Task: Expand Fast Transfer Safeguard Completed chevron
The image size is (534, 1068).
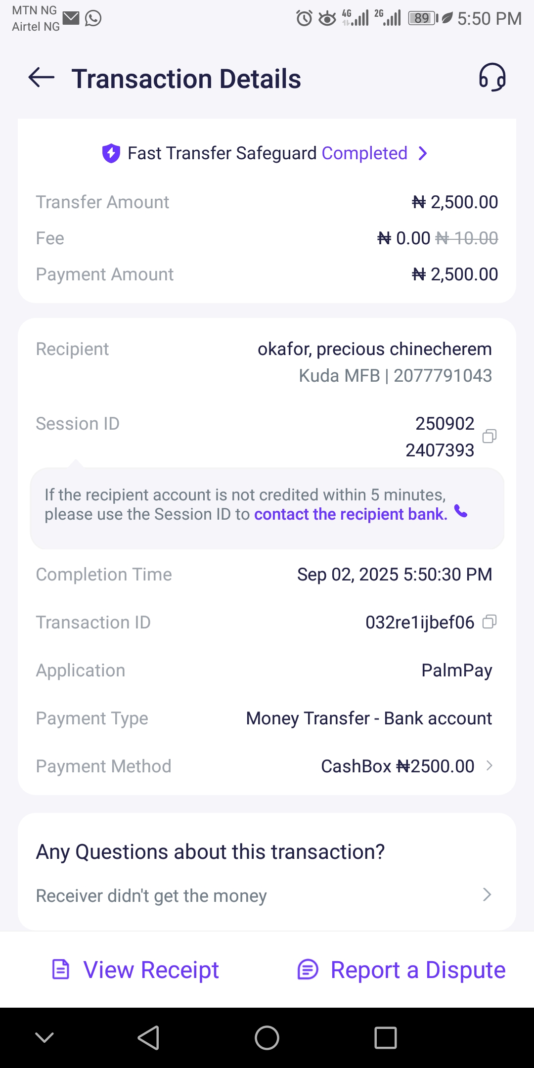Action: click(423, 153)
